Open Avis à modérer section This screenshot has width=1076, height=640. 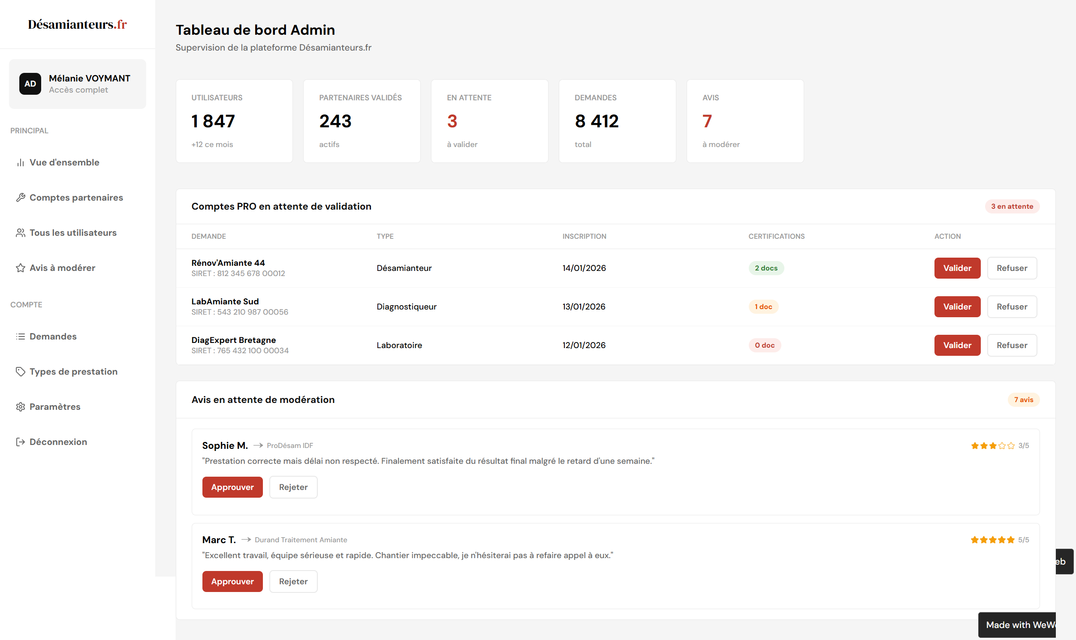[78, 268]
